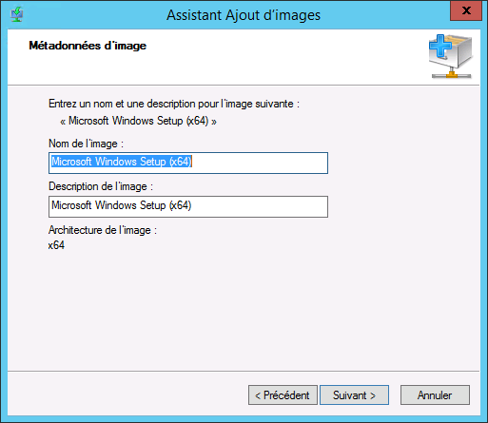
Task: Click the quoted Microsoft Windows Setup (x64) line
Action: click(138, 121)
